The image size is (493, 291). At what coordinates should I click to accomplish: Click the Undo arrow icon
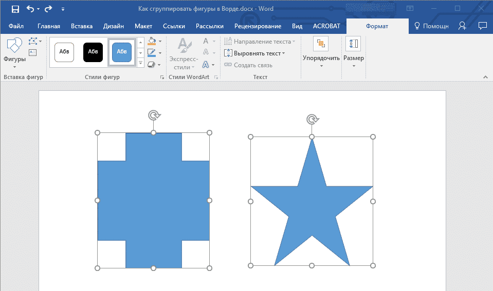point(30,9)
